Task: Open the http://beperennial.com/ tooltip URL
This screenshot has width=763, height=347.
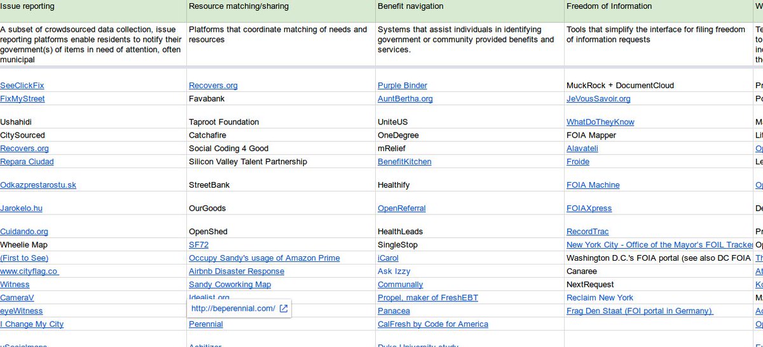Action: [x=233, y=309]
